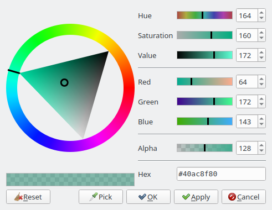This screenshot has height=210, width=272.
Task: Decrease Value with down arrow
Action: [x=261, y=57]
